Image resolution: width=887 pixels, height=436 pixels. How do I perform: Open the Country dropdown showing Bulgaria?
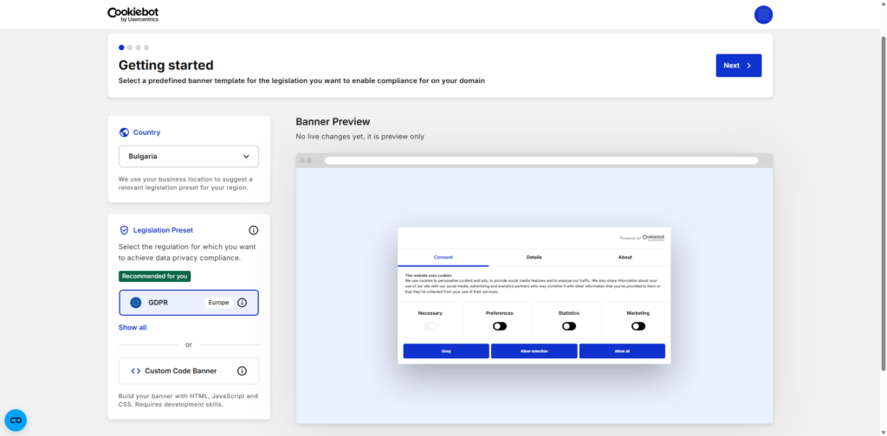[x=189, y=157]
